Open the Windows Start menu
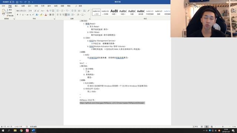237x133 pixels. coord(3,130)
